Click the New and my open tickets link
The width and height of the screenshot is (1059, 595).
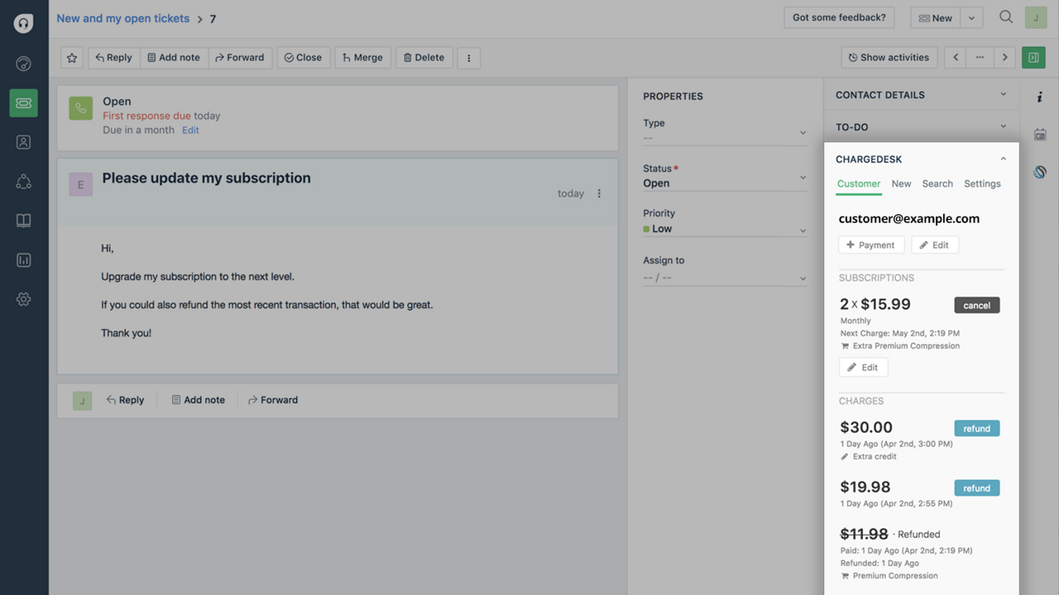tap(122, 17)
